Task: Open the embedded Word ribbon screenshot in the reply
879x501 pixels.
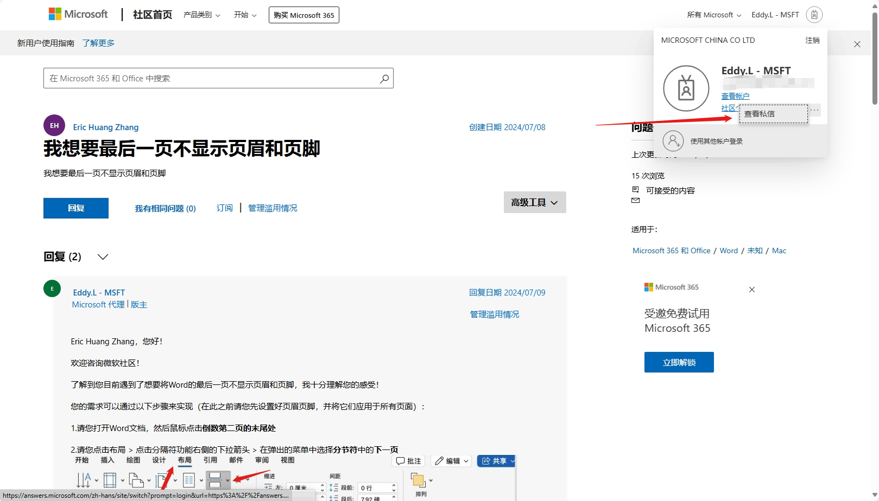Action: [x=293, y=478]
